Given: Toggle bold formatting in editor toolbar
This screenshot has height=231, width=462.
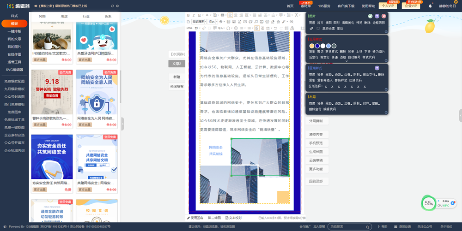Looking at the screenshot, I should [x=188, y=15].
